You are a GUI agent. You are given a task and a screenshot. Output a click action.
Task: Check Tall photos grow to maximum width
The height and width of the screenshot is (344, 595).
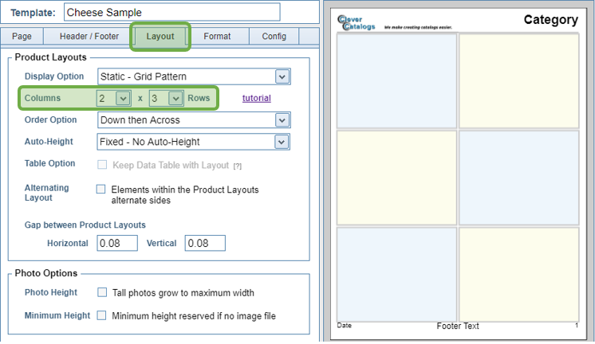pyautogui.click(x=101, y=292)
